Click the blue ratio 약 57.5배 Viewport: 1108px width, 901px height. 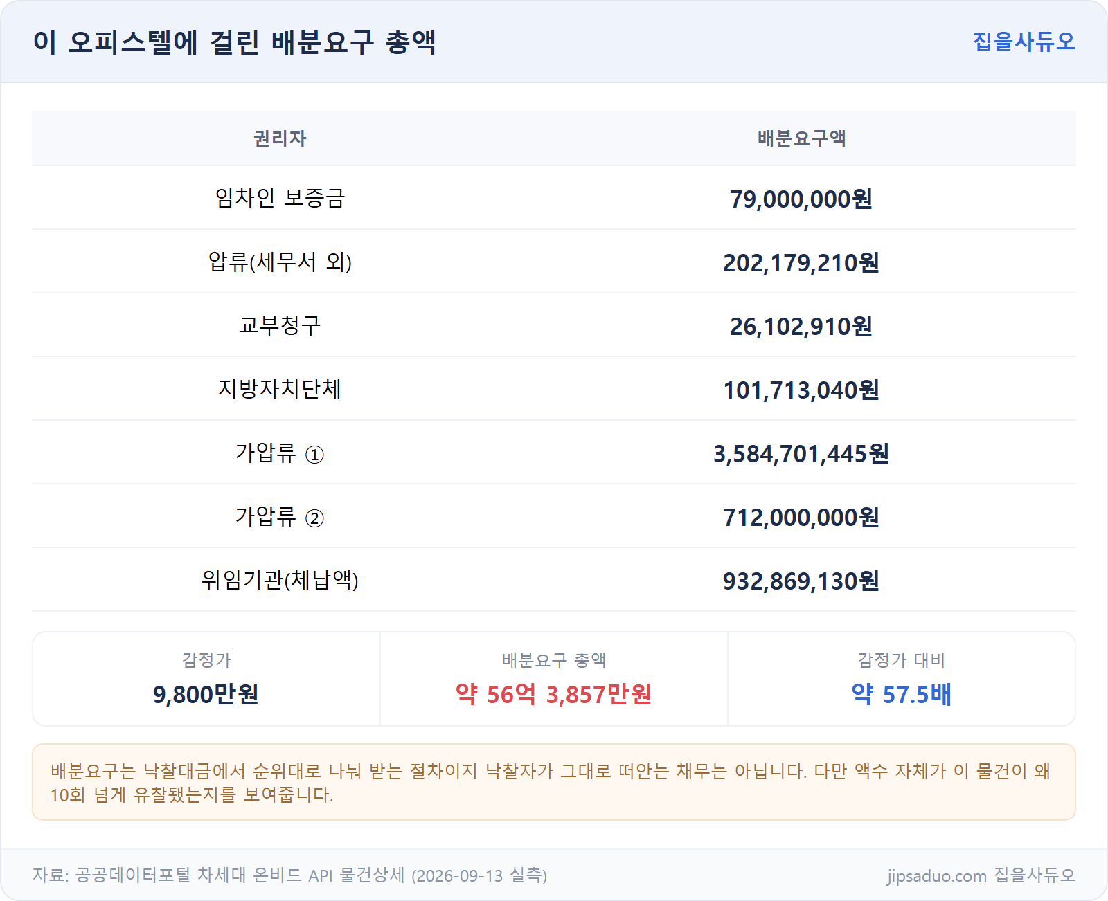(901, 694)
